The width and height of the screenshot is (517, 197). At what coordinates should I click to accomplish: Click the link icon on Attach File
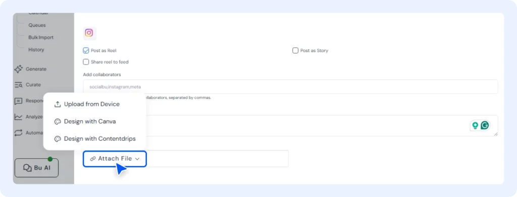[93, 159]
